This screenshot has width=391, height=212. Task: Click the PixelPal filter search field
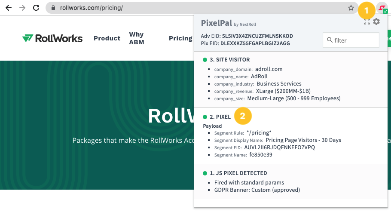(x=351, y=40)
